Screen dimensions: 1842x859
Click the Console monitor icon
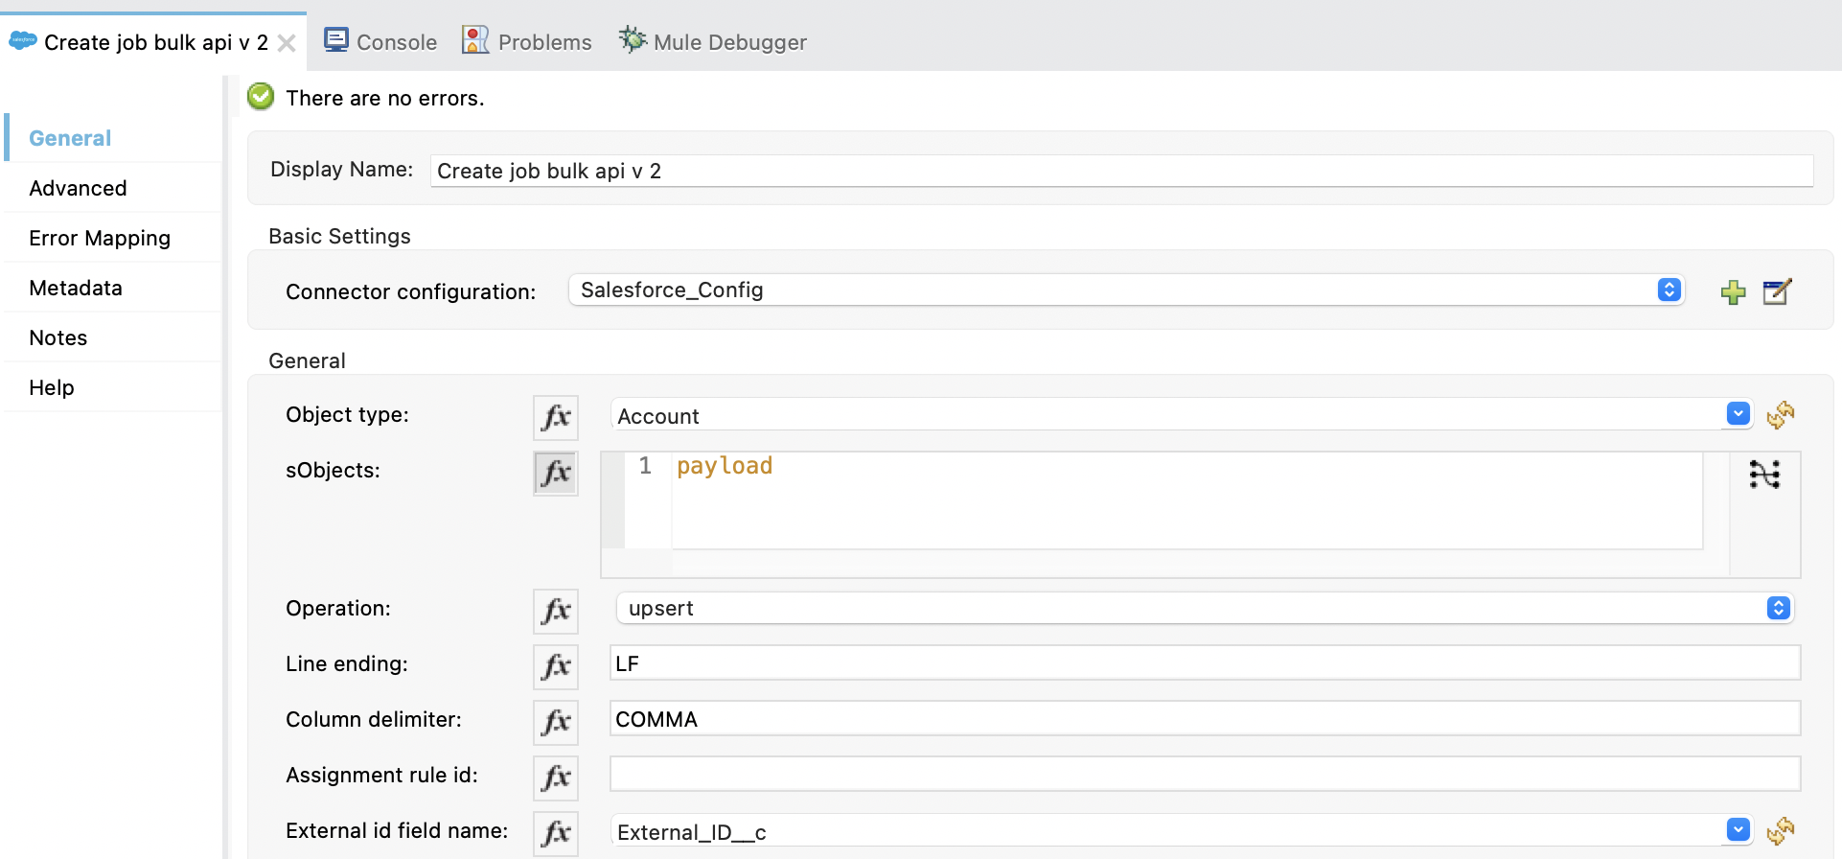click(x=336, y=40)
